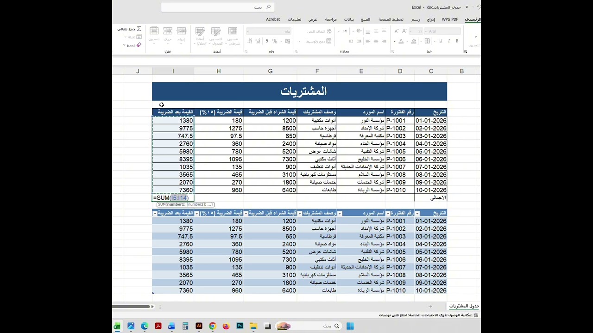Open filter dropdown for قيمة الضريبة column
The height and width of the screenshot is (333, 593).
(197, 213)
